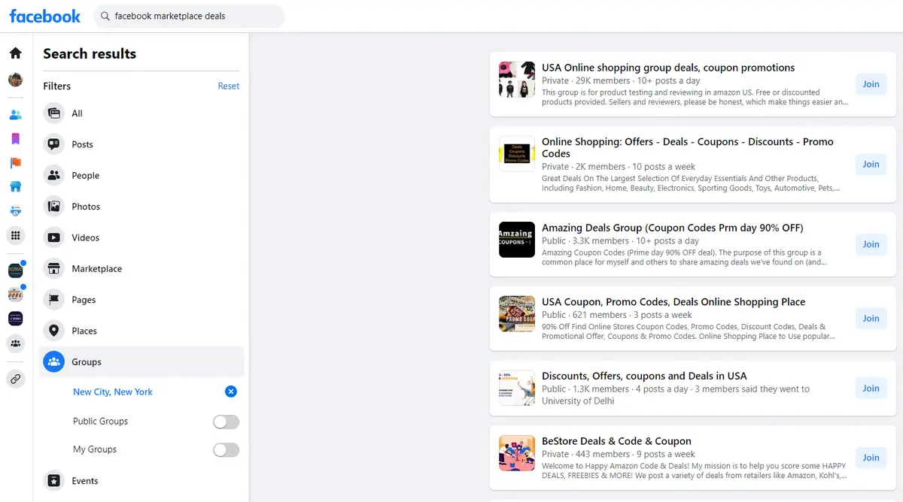Select the Groups filter
The width and height of the screenshot is (903, 502).
click(x=141, y=361)
